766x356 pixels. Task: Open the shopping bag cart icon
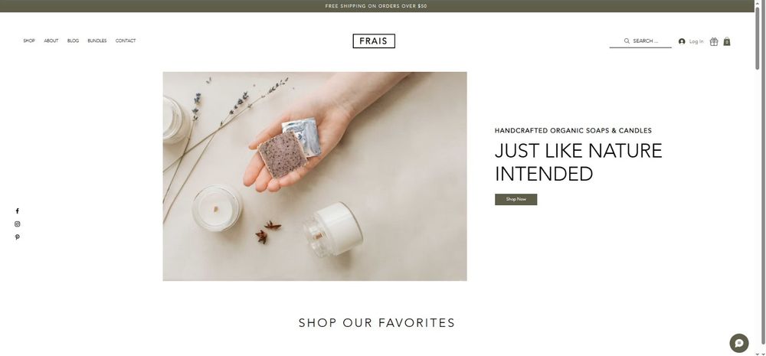[x=727, y=41]
